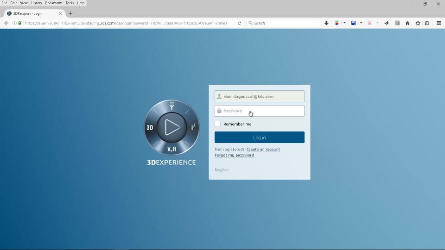The image size is (445, 250).
Task: Go back to previous page
Action: pyautogui.click(x=6, y=23)
